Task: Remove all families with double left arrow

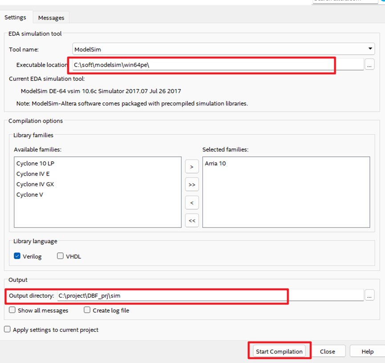Action: (192, 220)
